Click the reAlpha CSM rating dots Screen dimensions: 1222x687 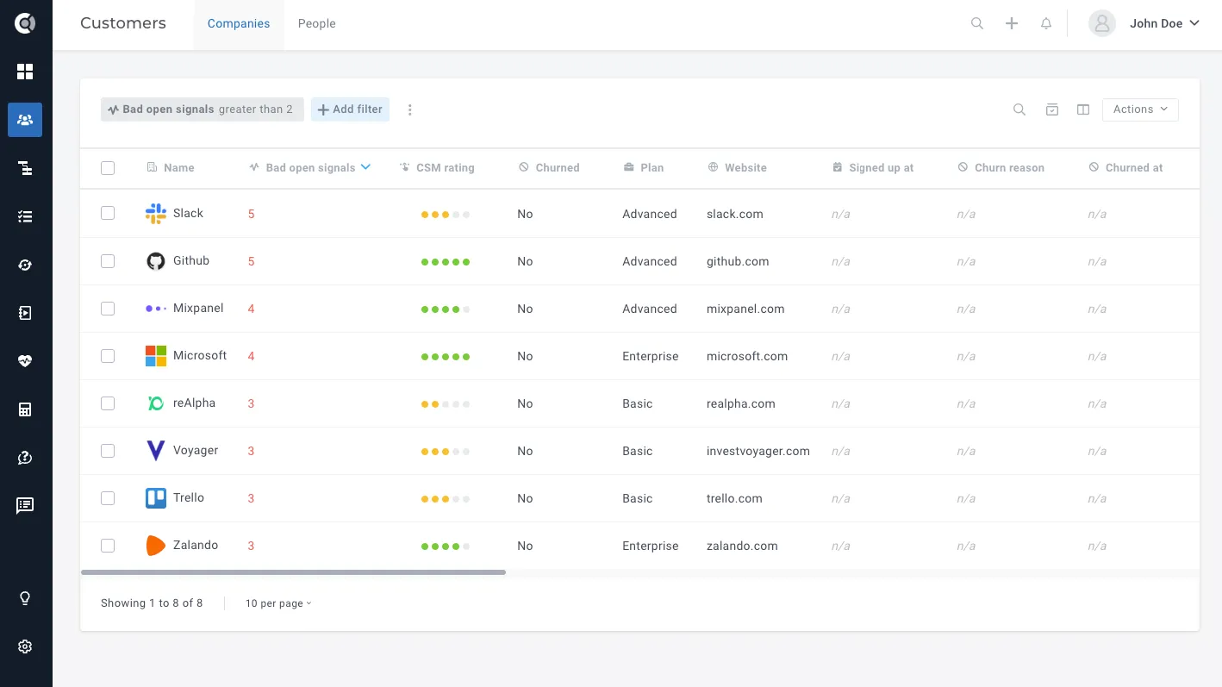point(446,404)
